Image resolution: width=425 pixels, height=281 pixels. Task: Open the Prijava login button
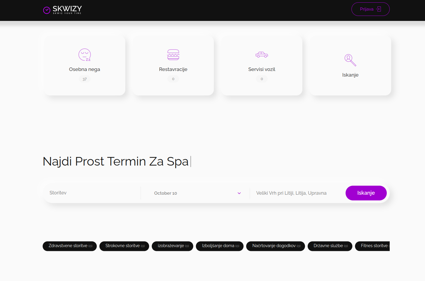pos(370,9)
